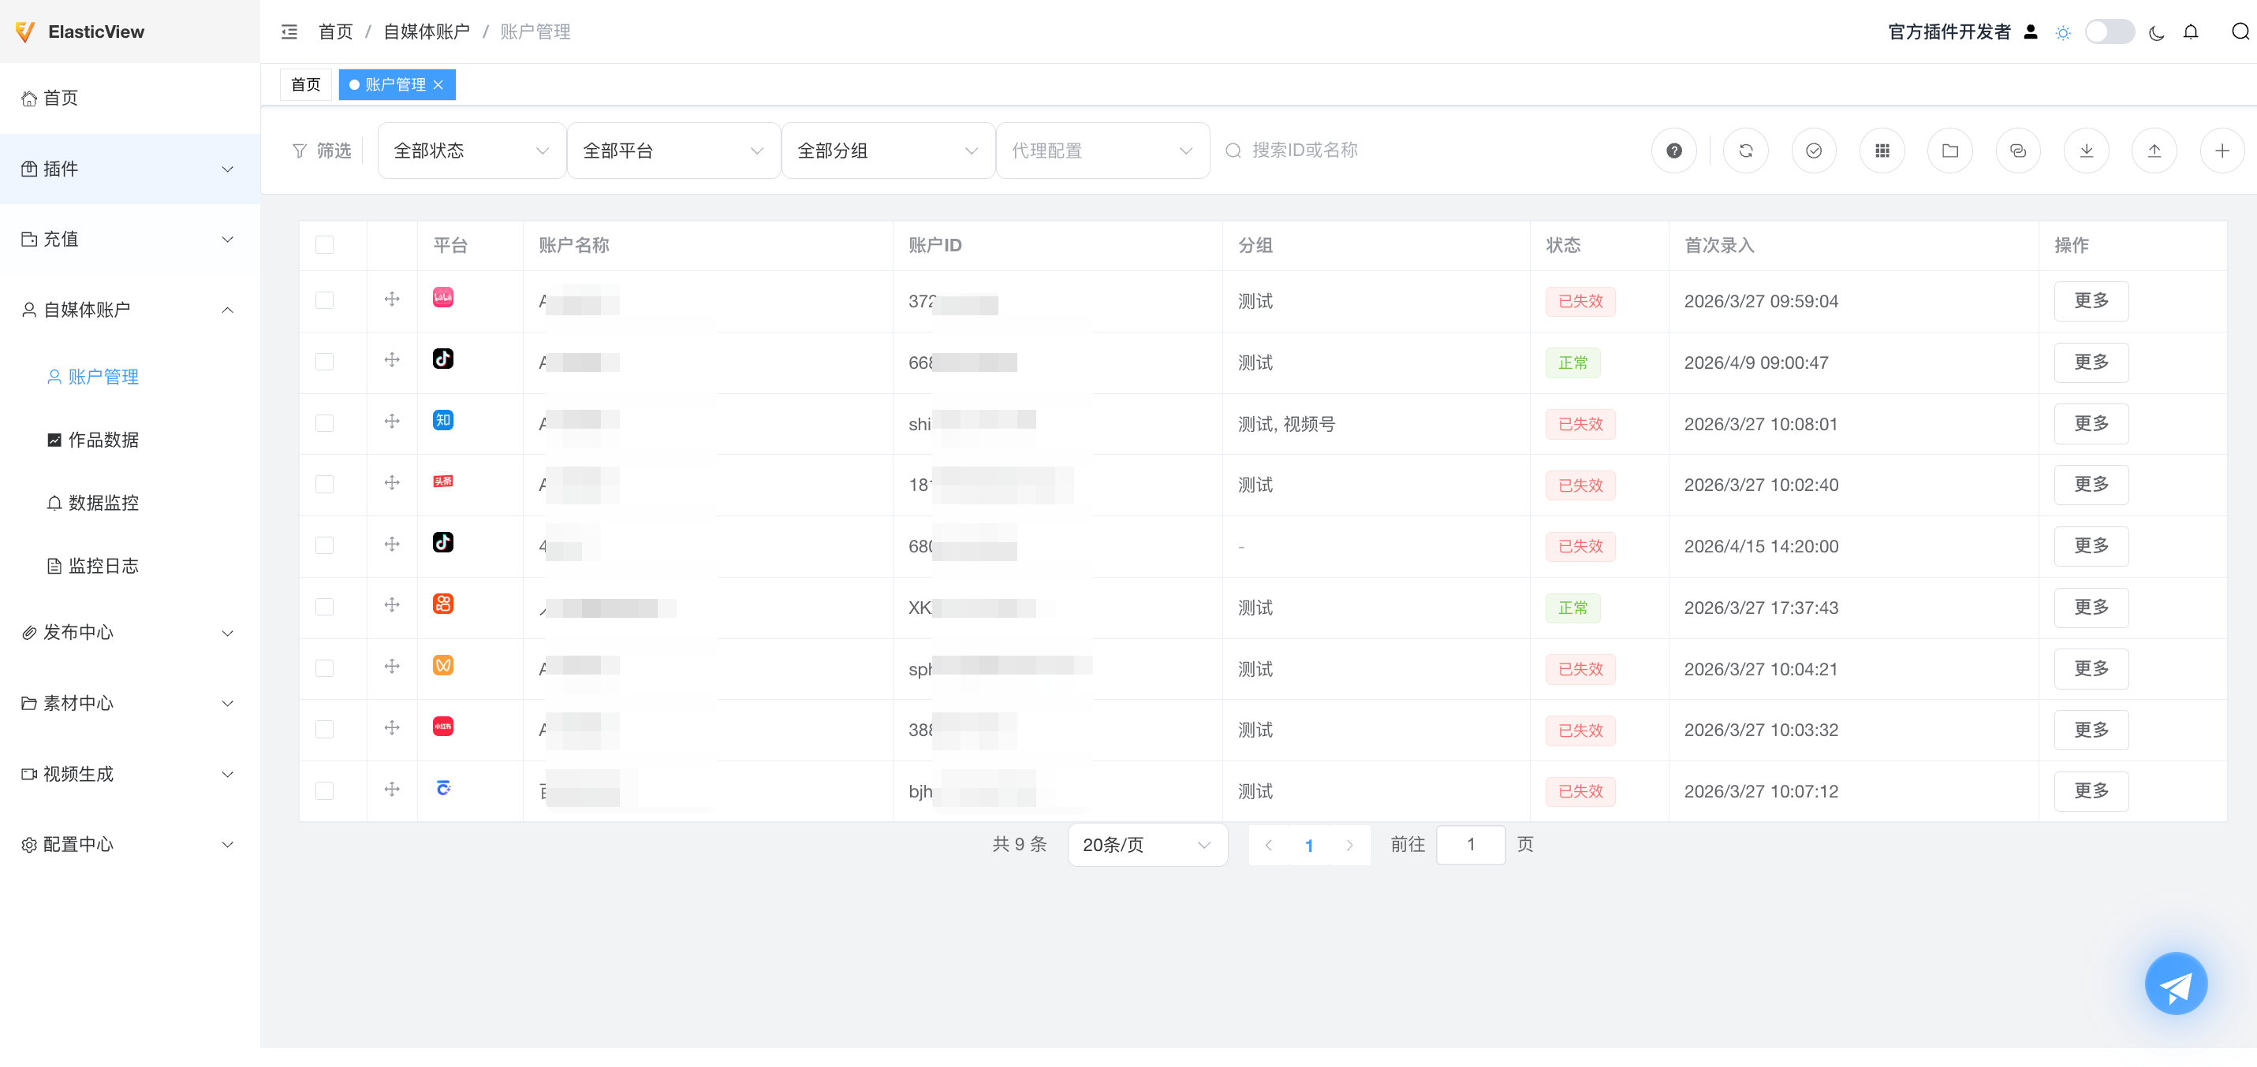
Task: Click the refresh icon above the table
Action: [1745, 150]
